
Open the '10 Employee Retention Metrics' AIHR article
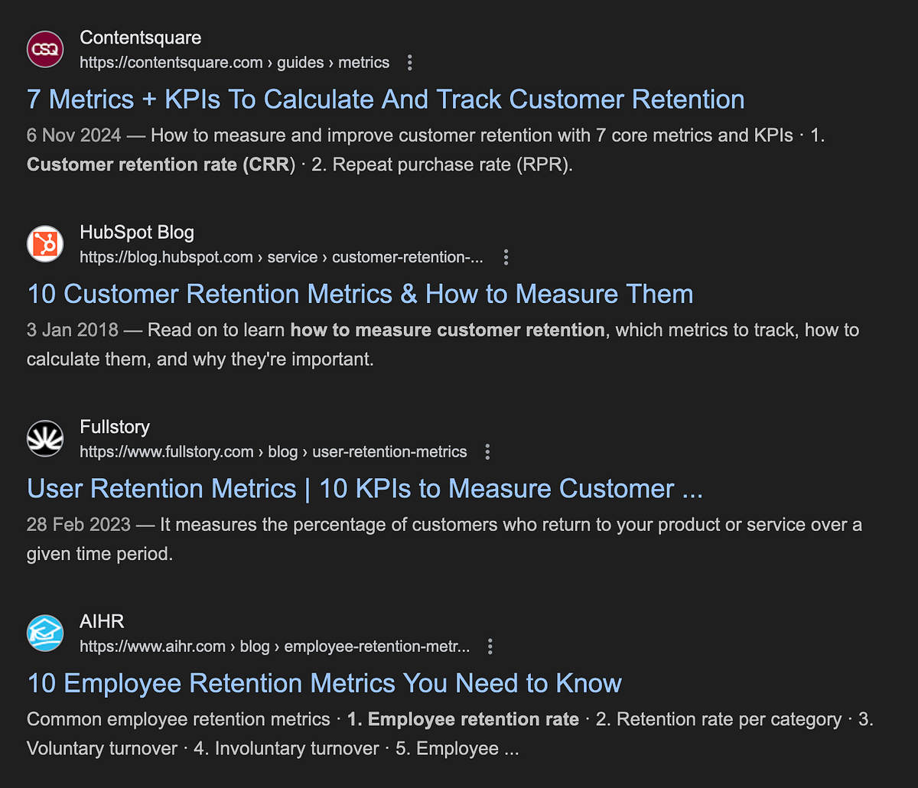324,682
